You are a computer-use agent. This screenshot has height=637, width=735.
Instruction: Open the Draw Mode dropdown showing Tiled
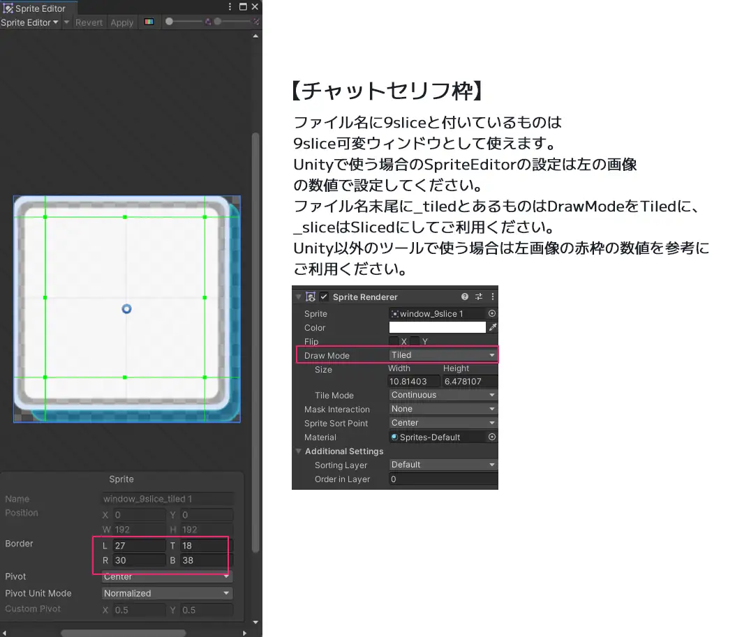(443, 355)
